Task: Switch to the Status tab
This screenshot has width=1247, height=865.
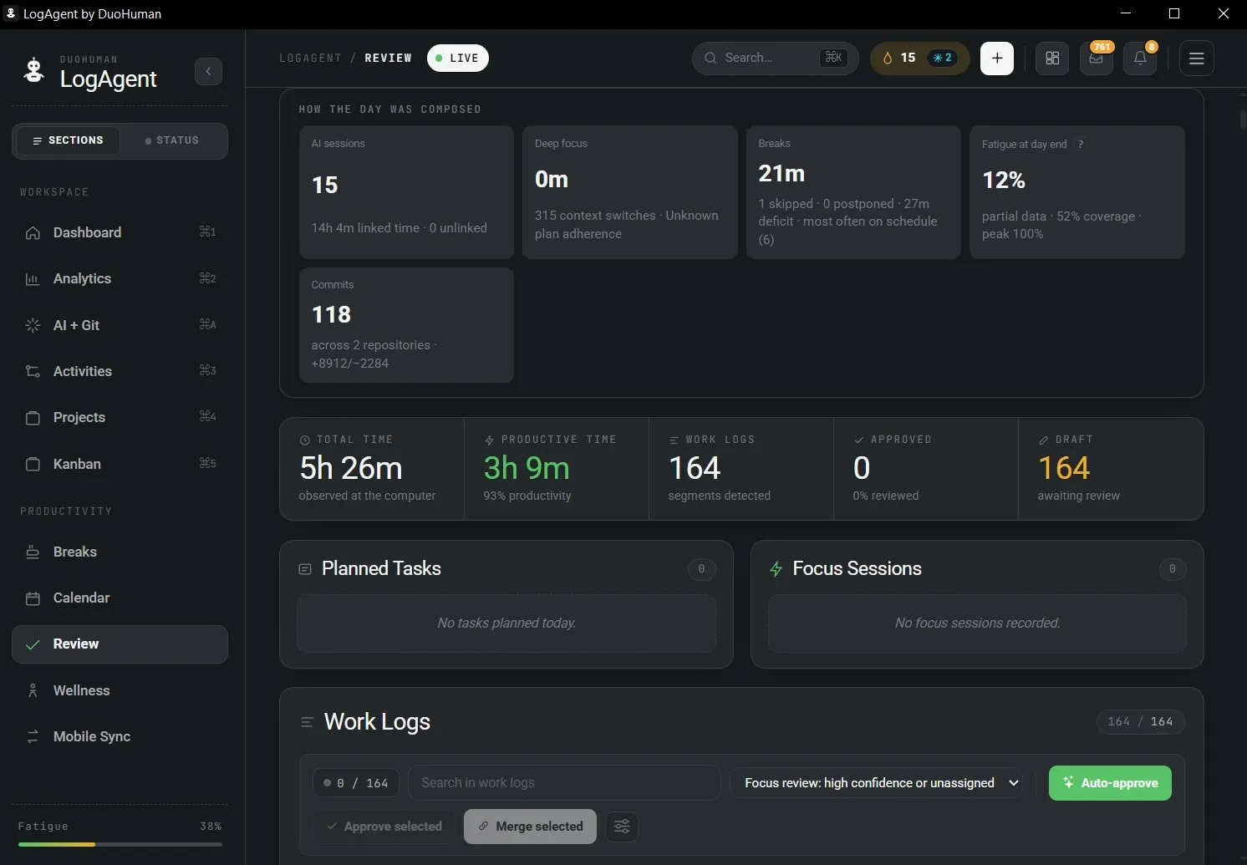Action: click(172, 140)
